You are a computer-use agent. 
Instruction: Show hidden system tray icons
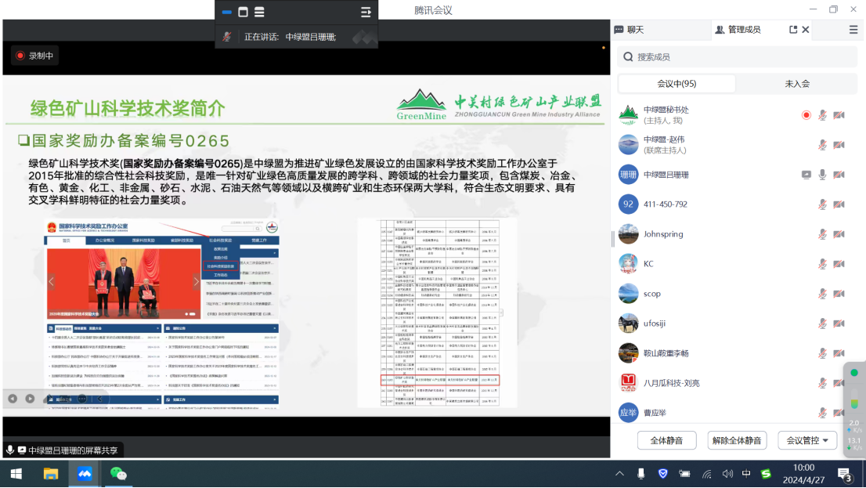click(x=619, y=474)
